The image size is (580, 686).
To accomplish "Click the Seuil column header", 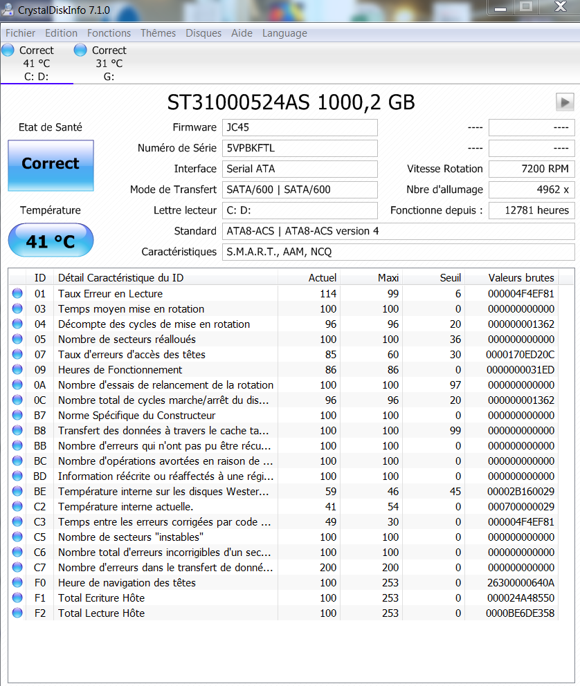I will coord(433,278).
